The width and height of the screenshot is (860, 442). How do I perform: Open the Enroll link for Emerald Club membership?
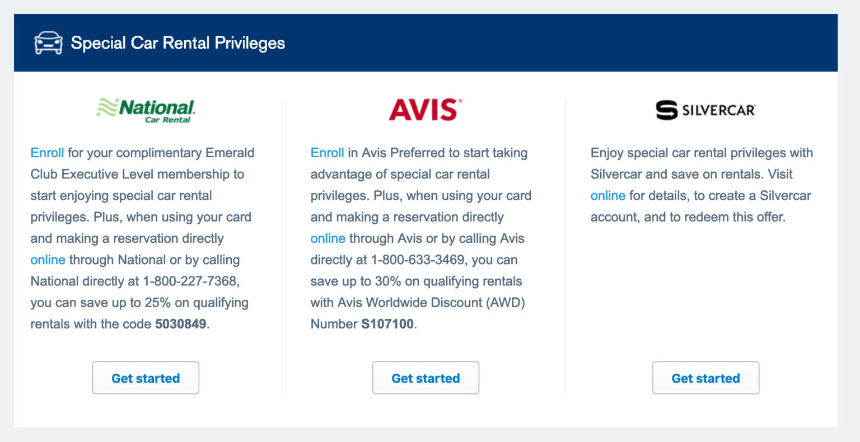pos(47,152)
